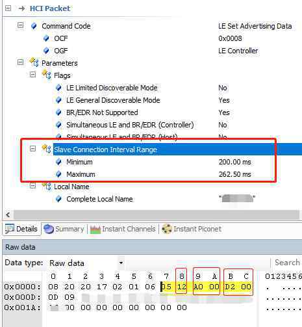The image size is (302, 327).
Task: Collapse the Parameters tree node
Action: click(x=20, y=62)
